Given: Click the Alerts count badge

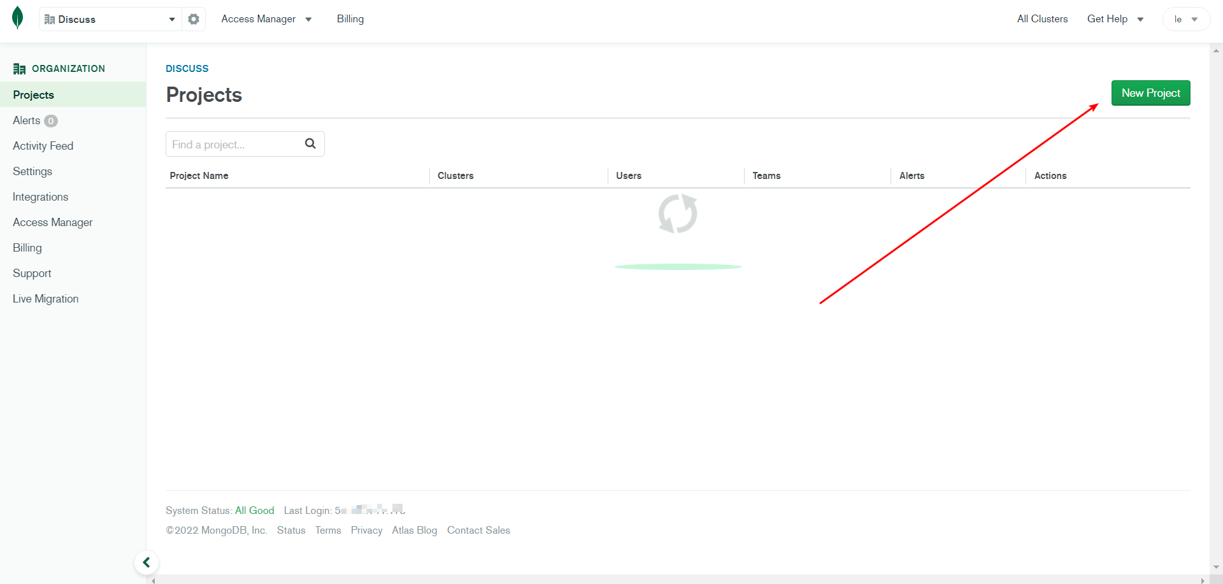Looking at the screenshot, I should tap(51, 121).
